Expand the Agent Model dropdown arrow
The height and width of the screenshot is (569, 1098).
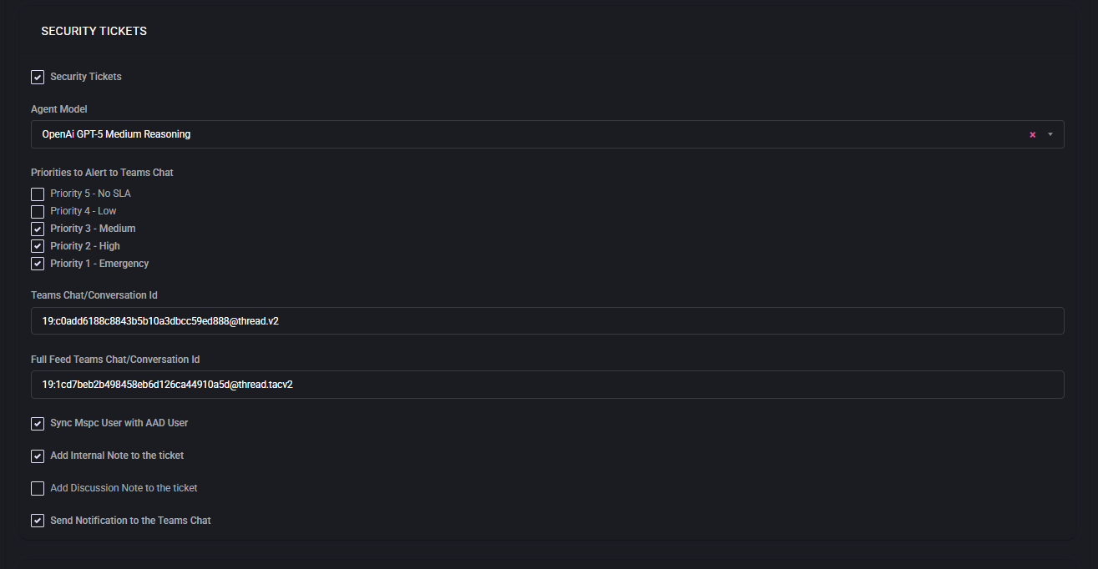click(x=1050, y=134)
